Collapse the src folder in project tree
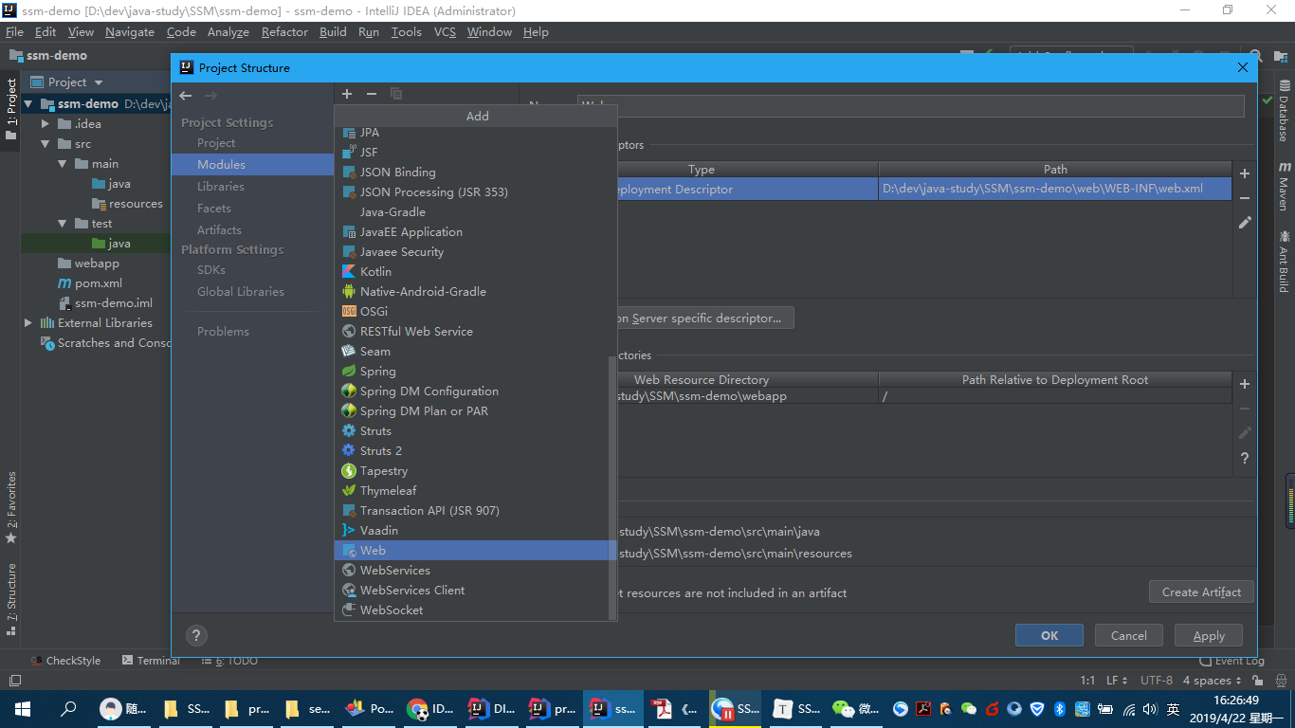 46,144
